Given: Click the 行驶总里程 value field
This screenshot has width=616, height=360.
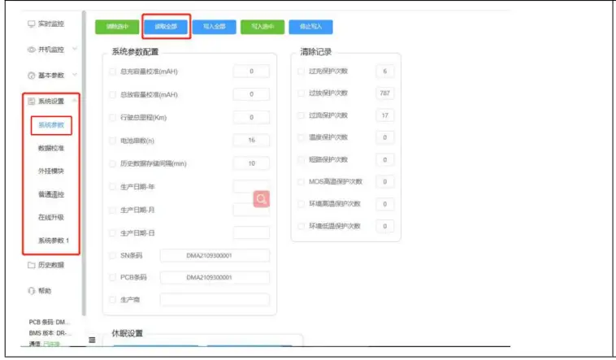Looking at the screenshot, I should coord(251,117).
